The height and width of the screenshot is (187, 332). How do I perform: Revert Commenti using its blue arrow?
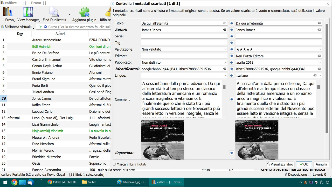(232, 99)
